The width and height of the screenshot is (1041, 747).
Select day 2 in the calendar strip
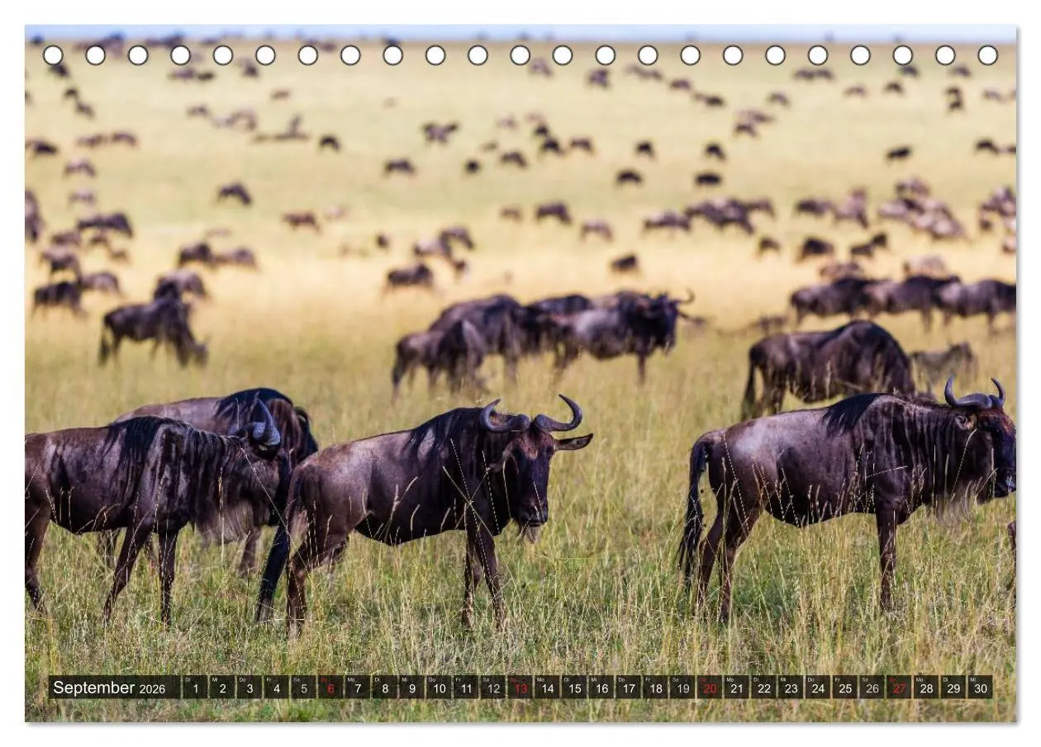[x=221, y=688]
